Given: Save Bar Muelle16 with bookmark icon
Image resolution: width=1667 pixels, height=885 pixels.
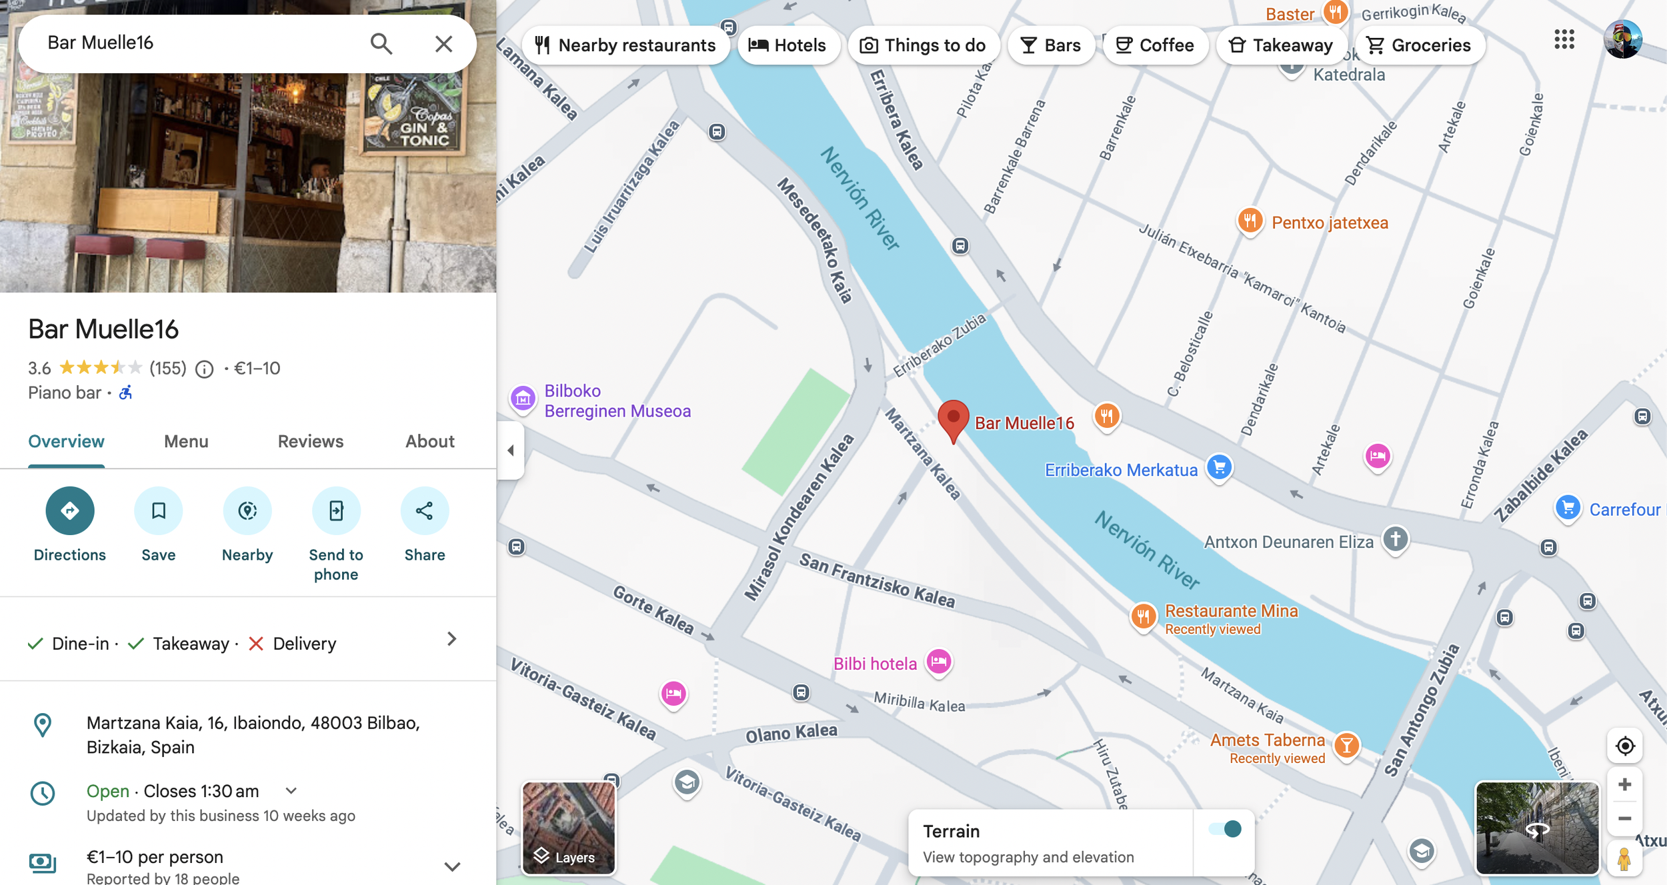Looking at the screenshot, I should (x=159, y=510).
